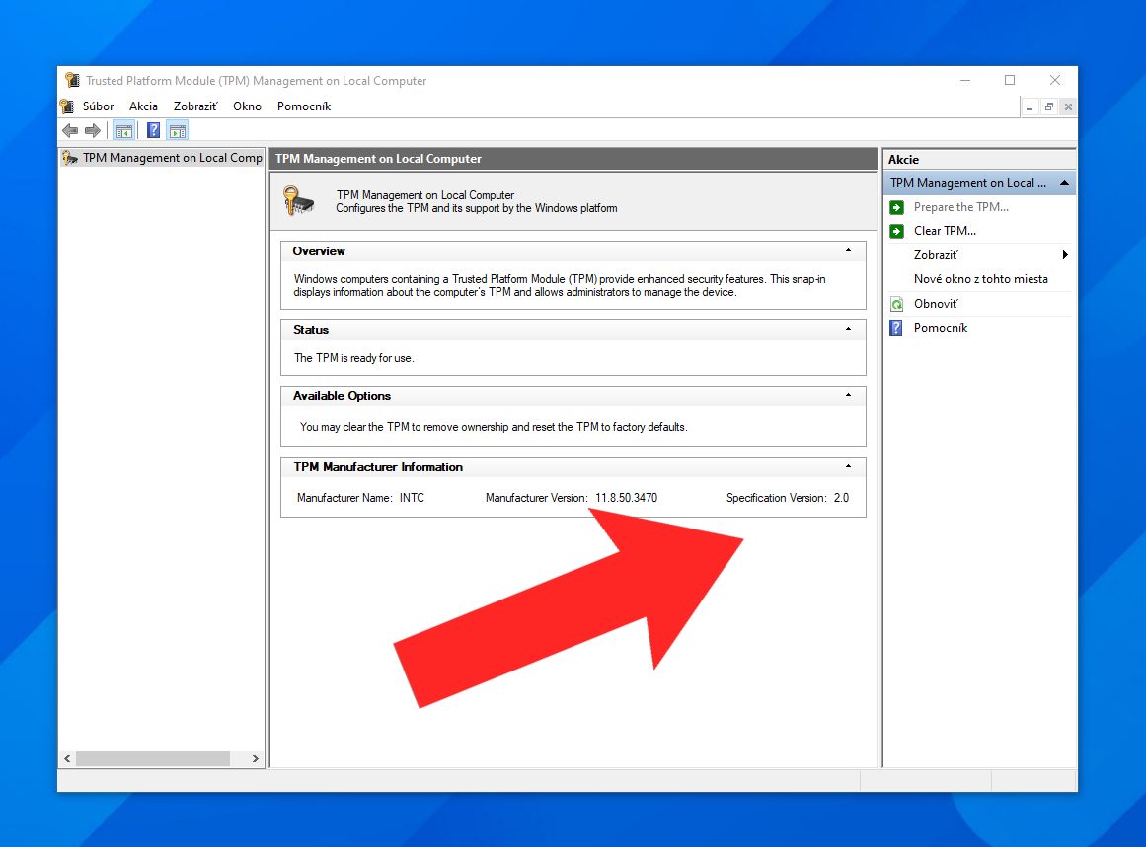The width and height of the screenshot is (1146, 847).
Task: Minimize the inner MDI child window
Action: click(1030, 107)
